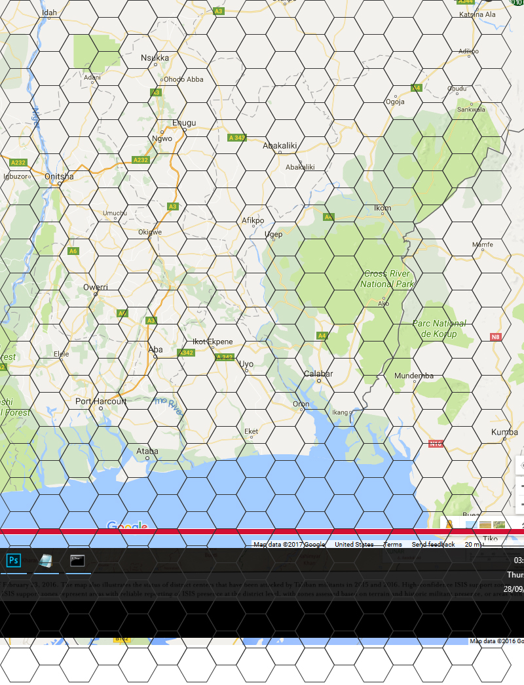Click the tilted blue window taskbar icon

pyautogui.click(x=45, y=560)
